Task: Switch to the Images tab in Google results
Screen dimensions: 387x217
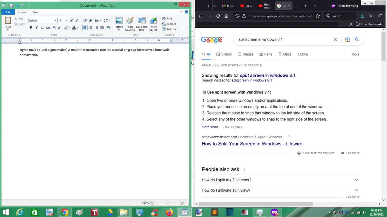Action: pos(245,54)
